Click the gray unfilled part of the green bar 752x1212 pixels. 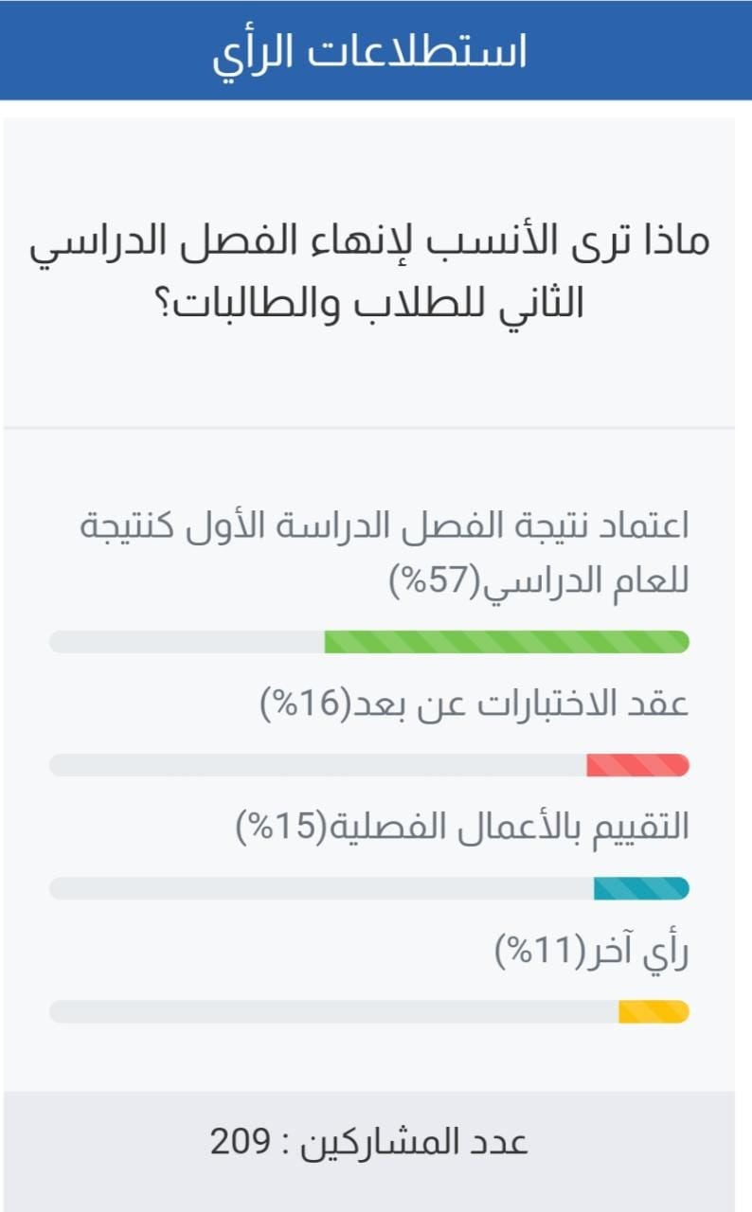187,642
